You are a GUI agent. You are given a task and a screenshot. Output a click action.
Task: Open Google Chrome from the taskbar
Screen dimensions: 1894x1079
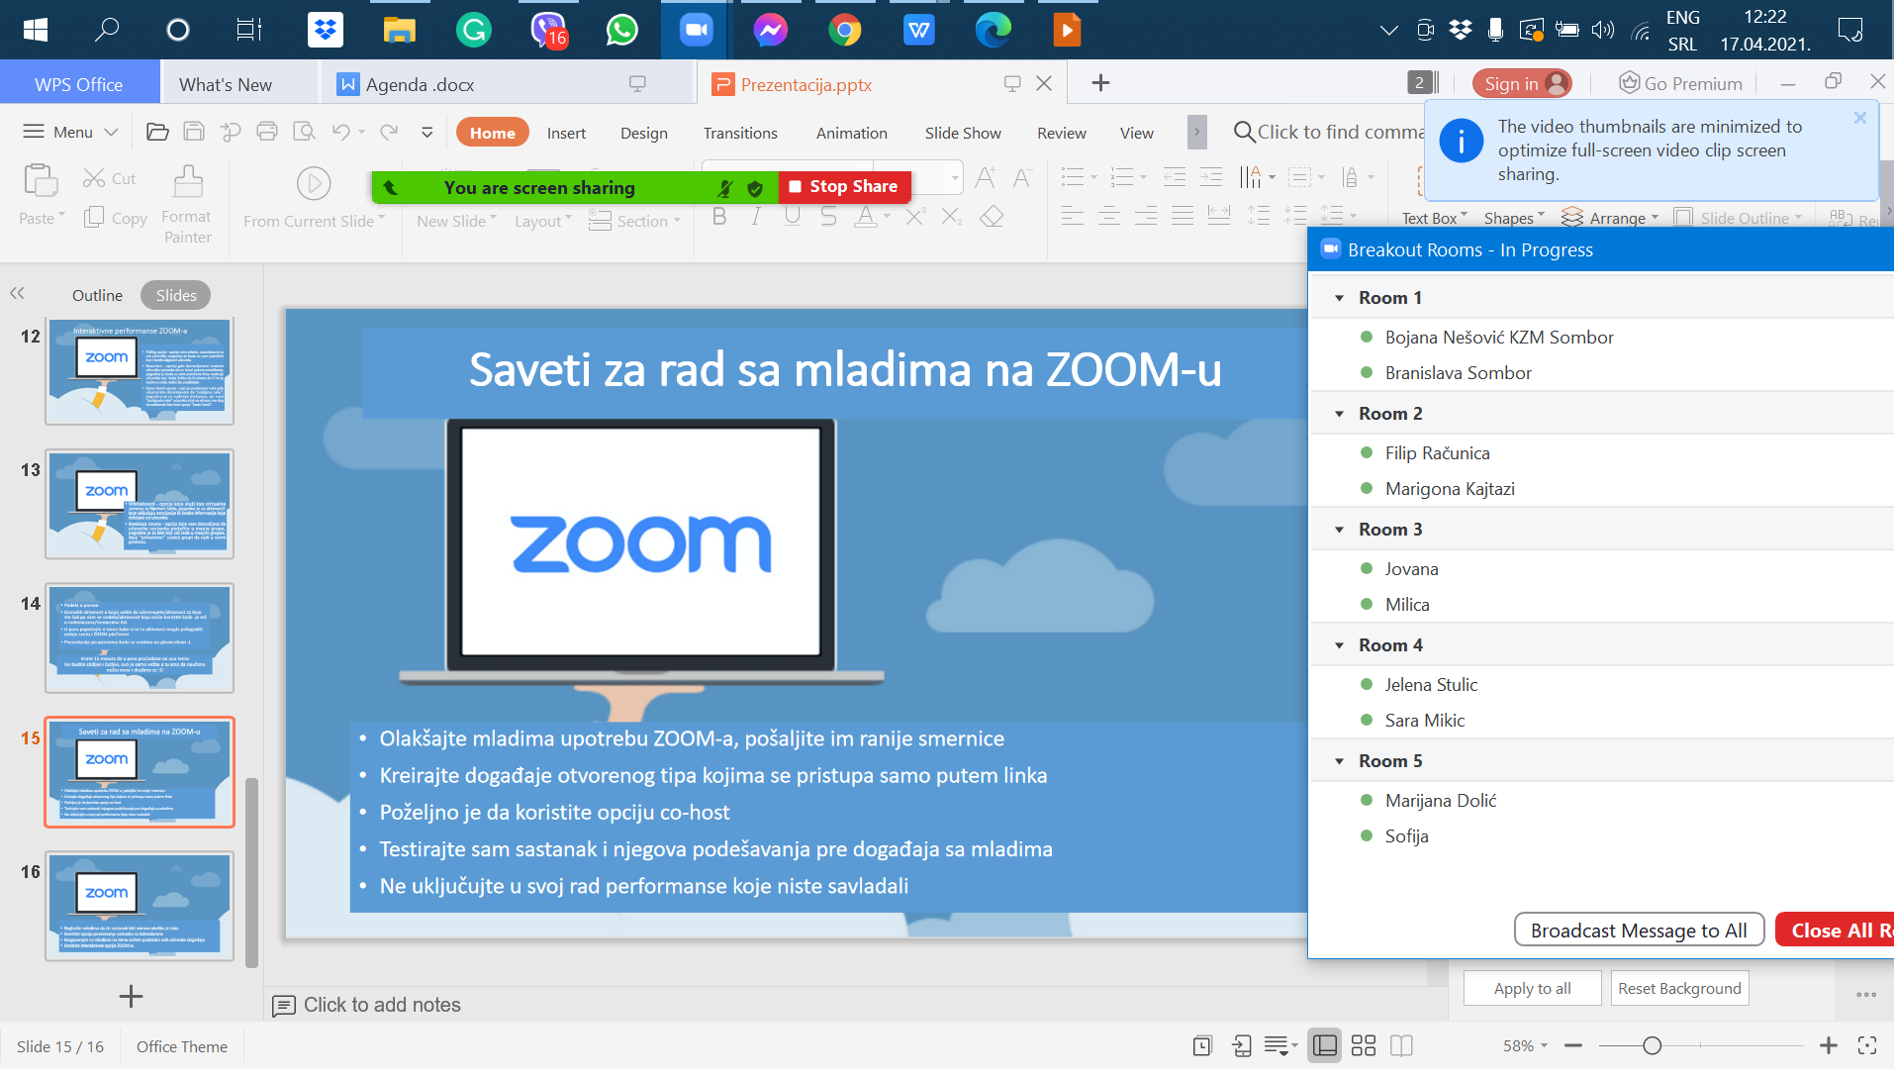[844, 30]
